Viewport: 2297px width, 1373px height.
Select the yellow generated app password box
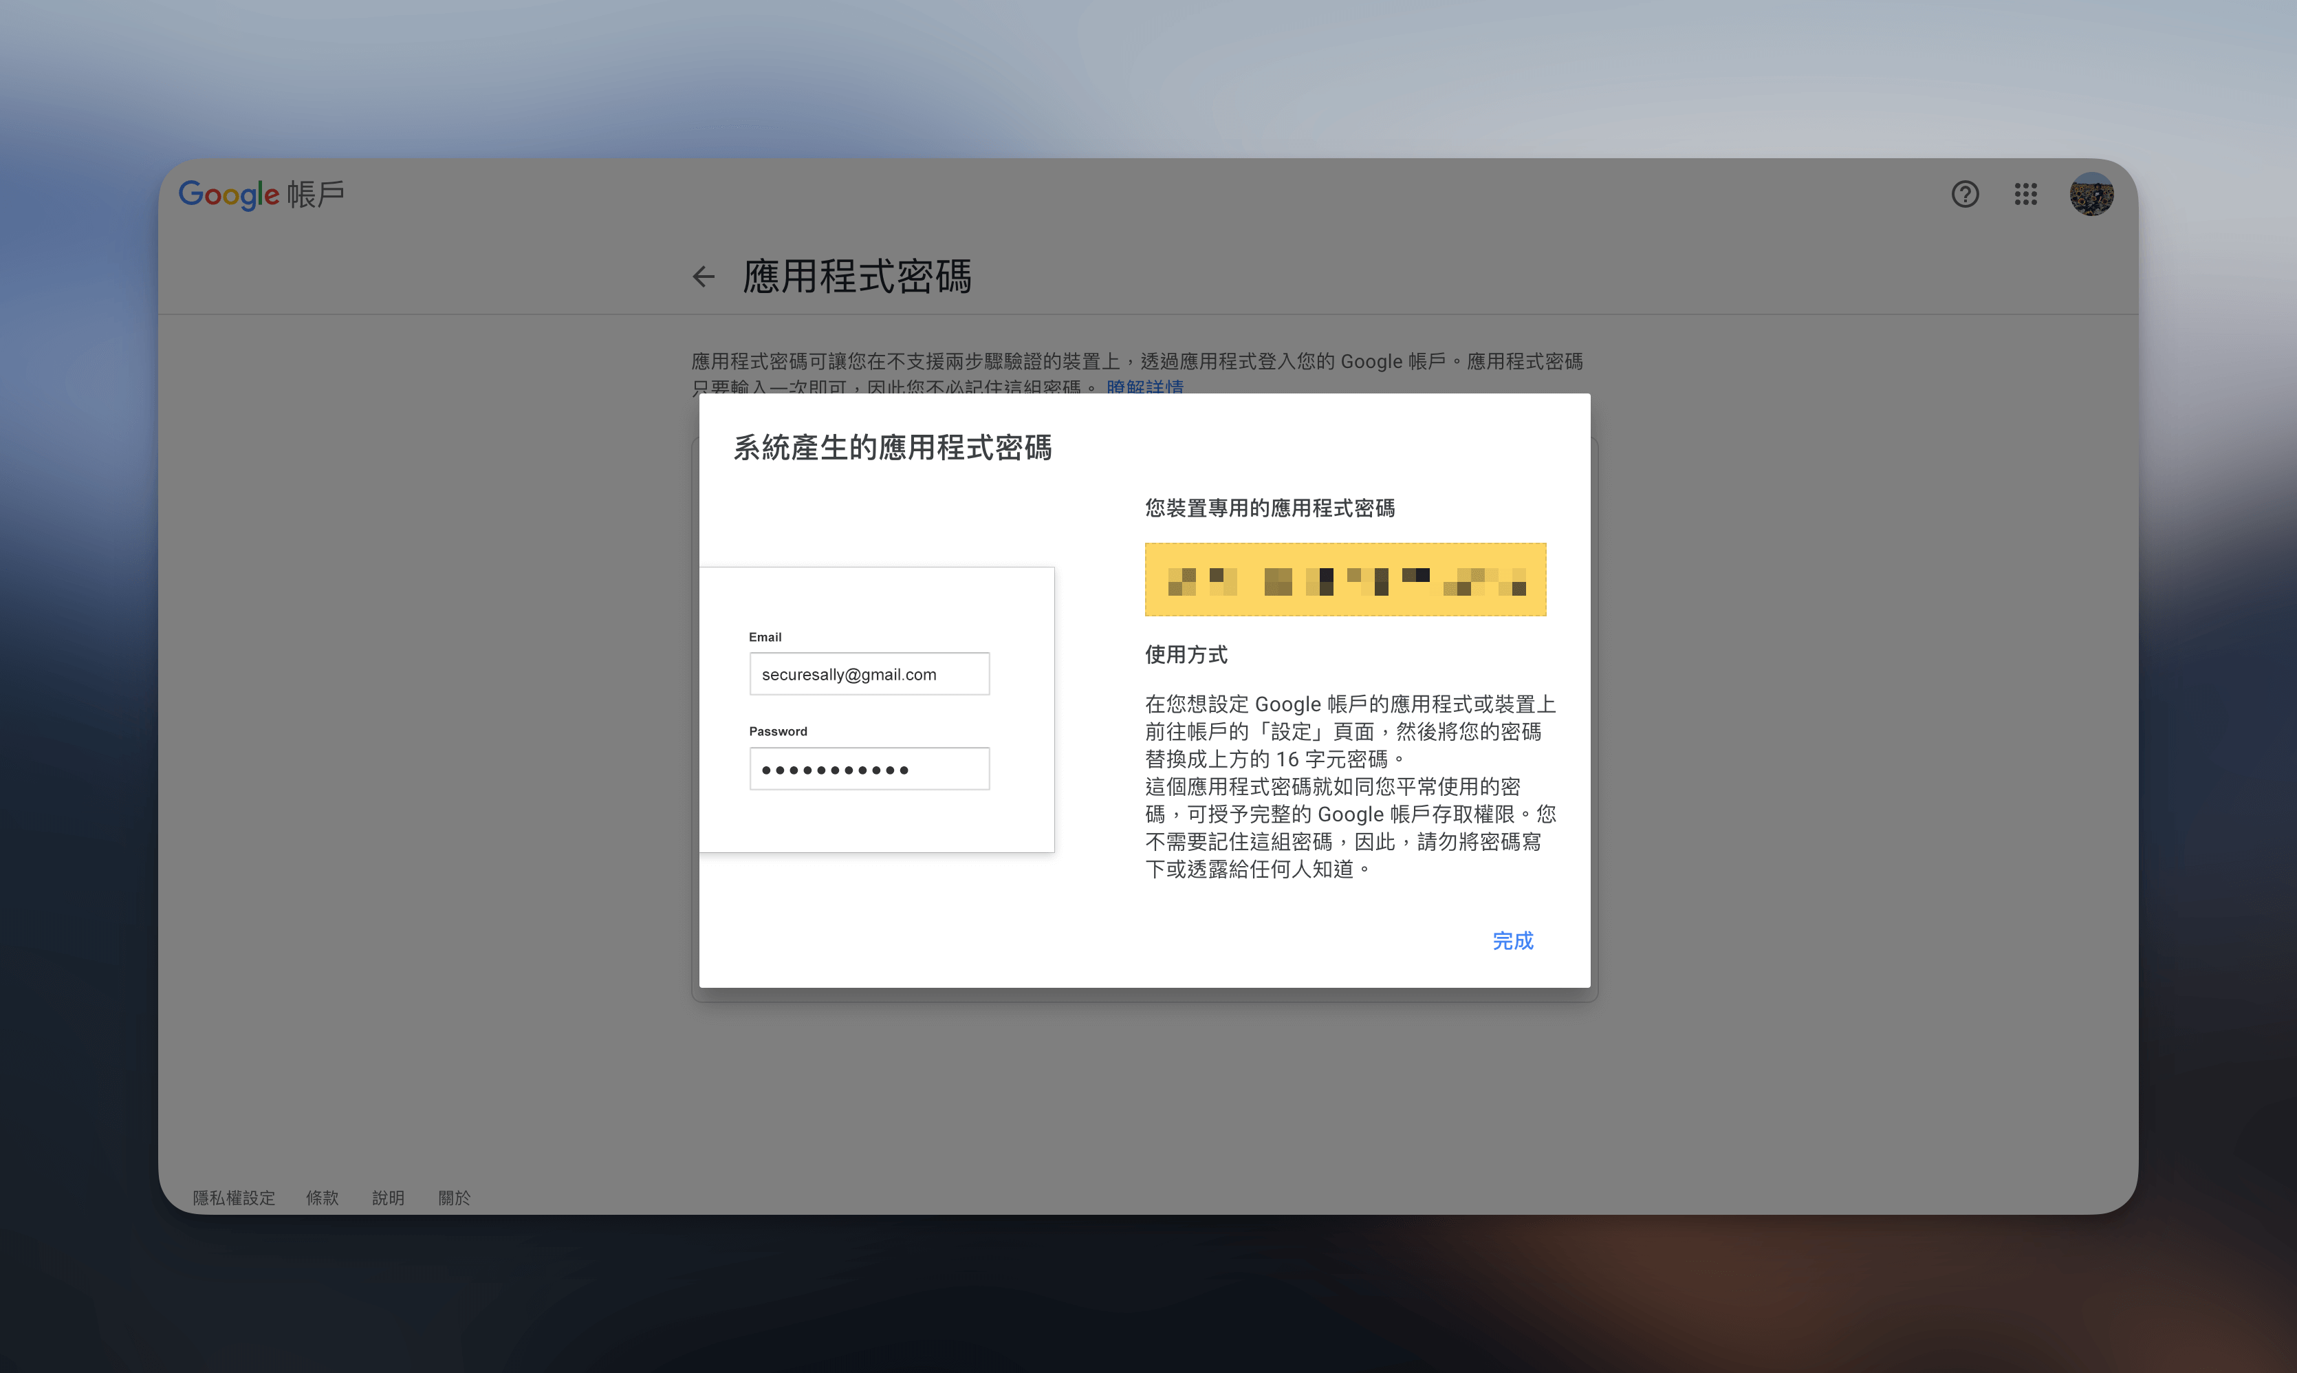pyautogui.click(x=1345, y=580)
